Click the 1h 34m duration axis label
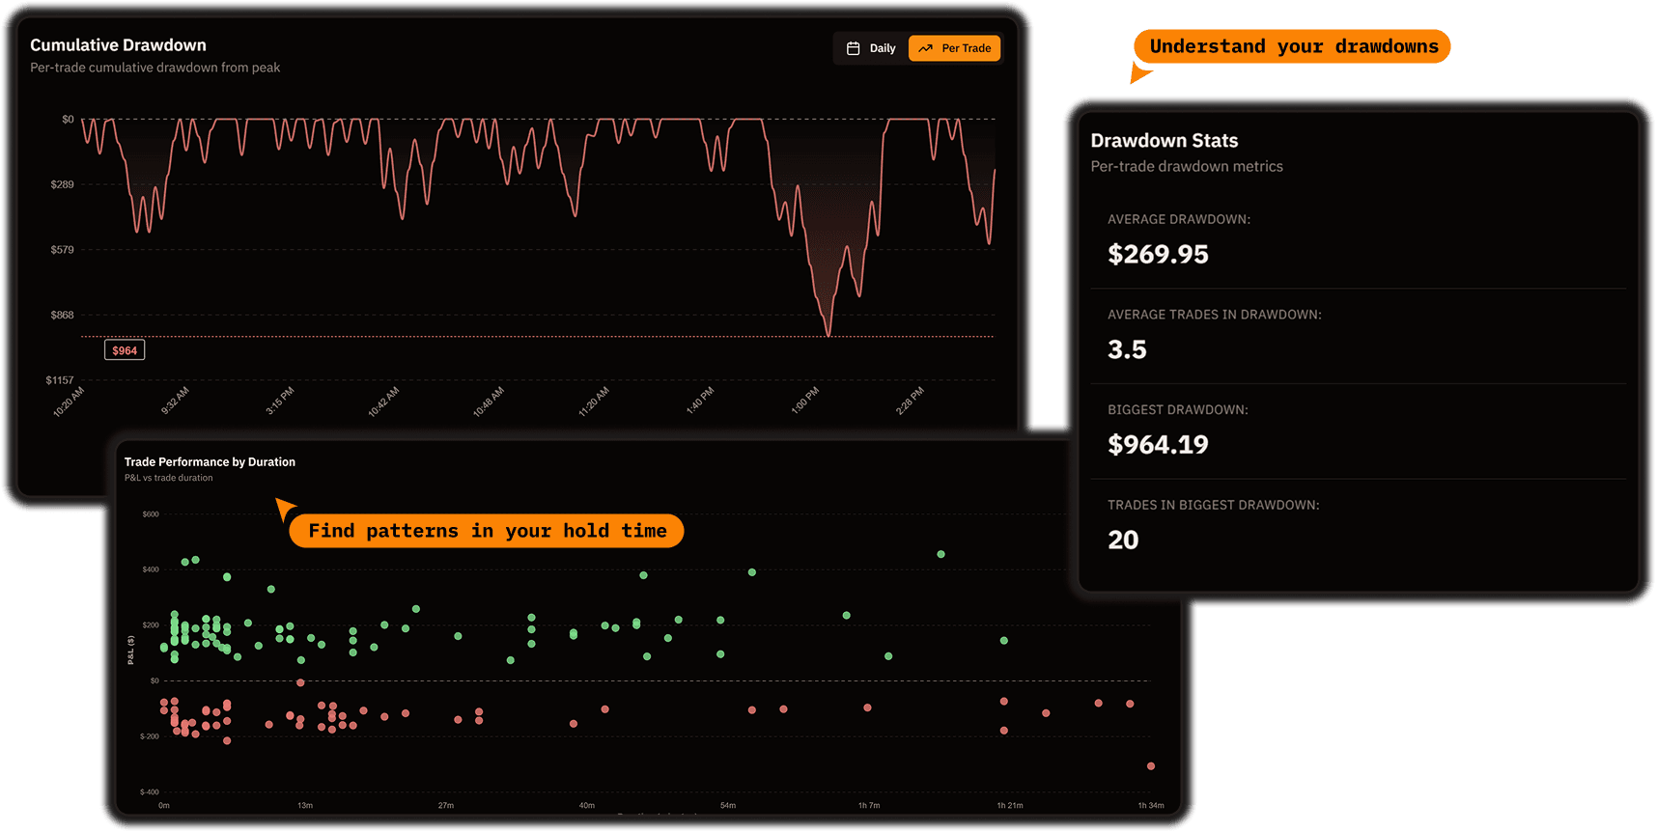The width and height of the screenshot is (1656, 832). click(x=1151, y=806)
